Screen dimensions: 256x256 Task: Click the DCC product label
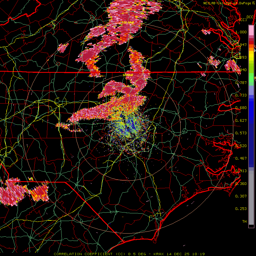[x=250, y=17]
